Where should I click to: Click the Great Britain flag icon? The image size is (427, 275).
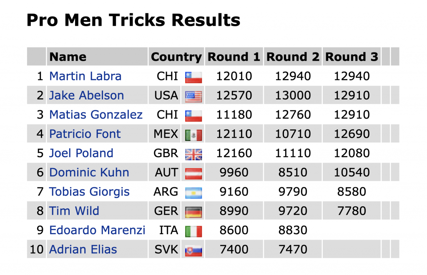(x=193, y=154)
